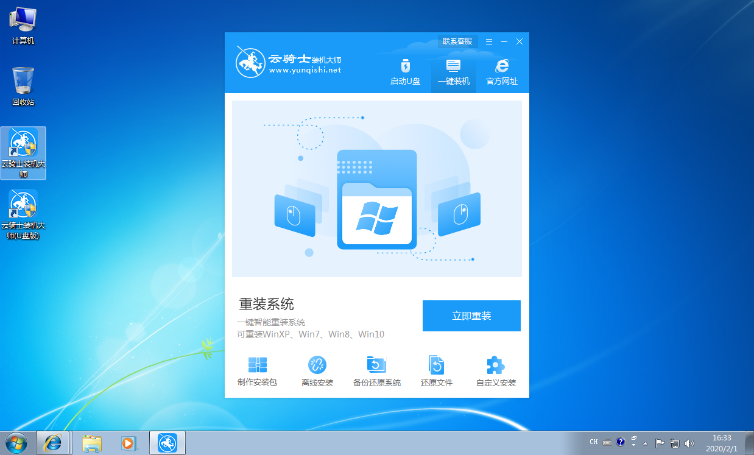Click the keyboard icon in system tray
The image size is (754, 455).
607,442
